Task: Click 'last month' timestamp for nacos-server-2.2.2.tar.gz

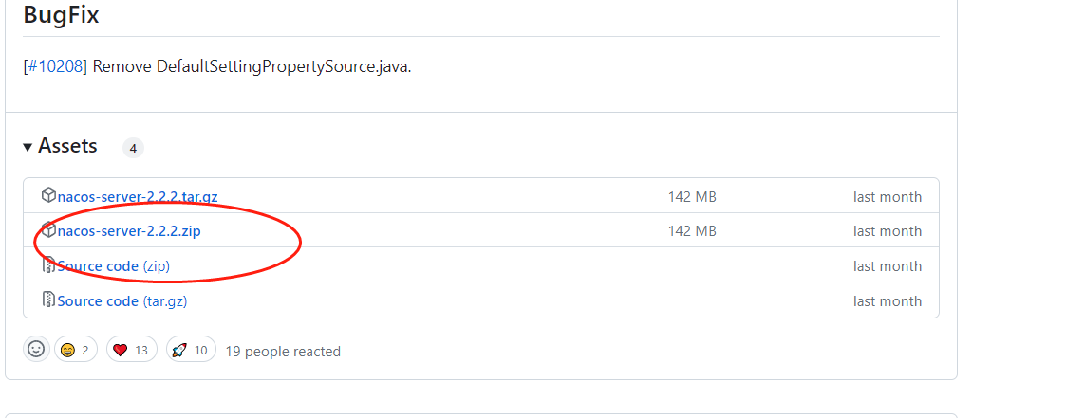Action: tap(887, 197)
